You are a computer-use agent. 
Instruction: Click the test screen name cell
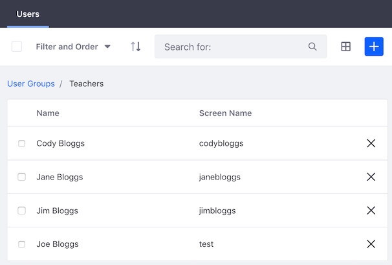point(206,244)
